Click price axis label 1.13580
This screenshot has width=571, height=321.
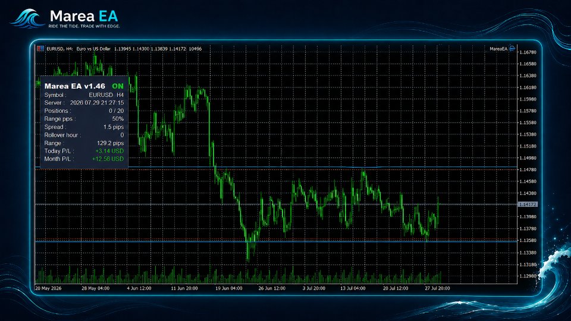tap(528, 241)
